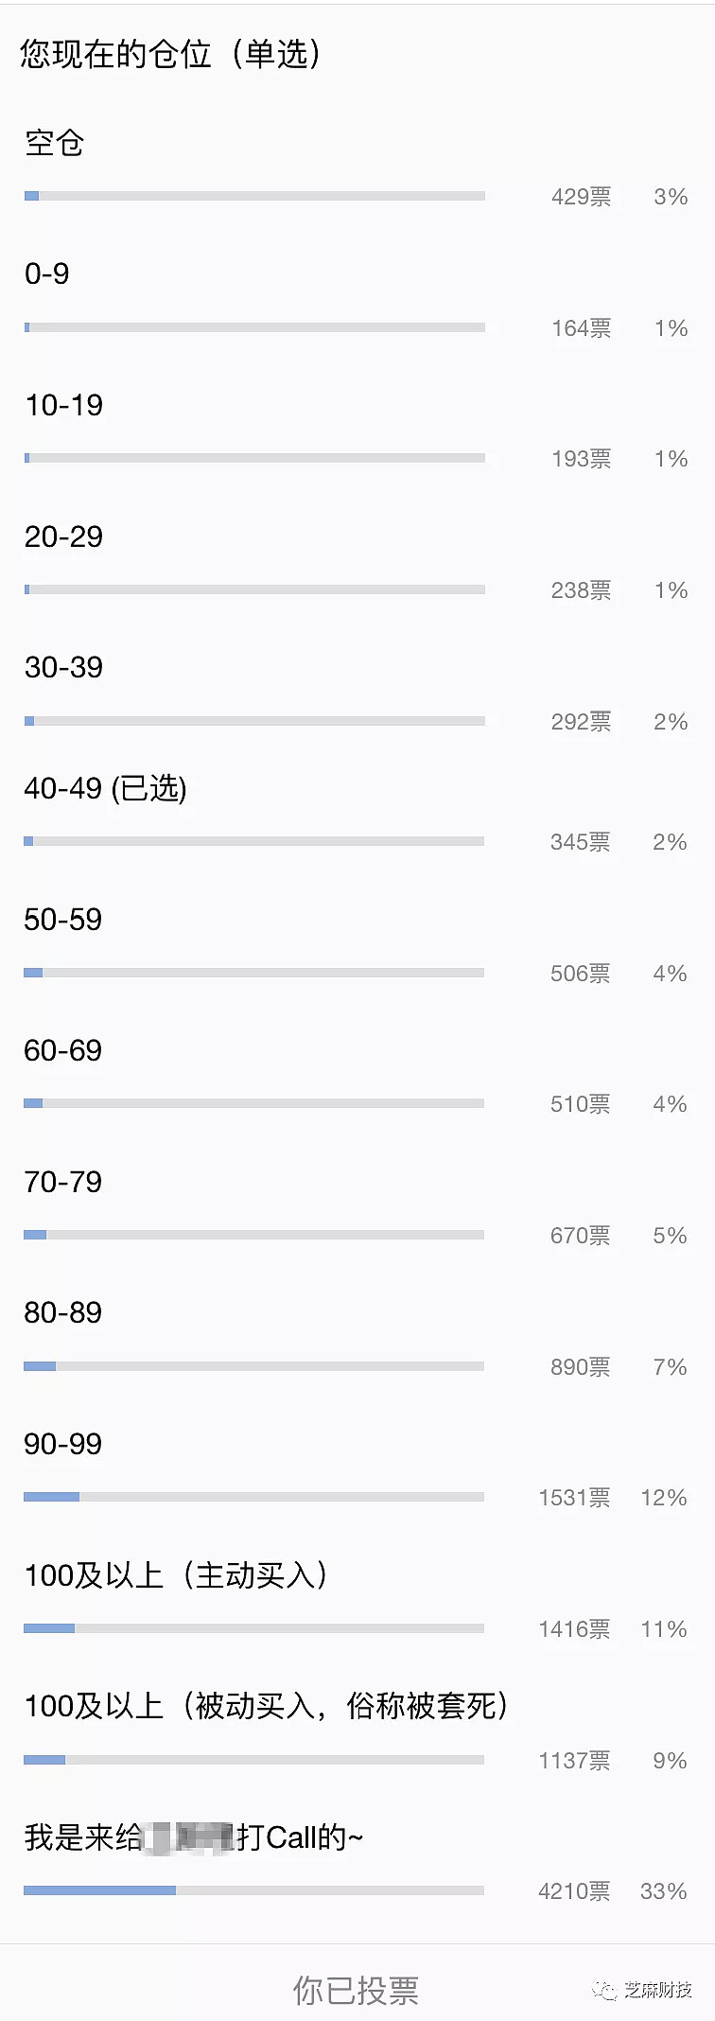Click the 33% result bar for 打Call
Viewport: 715px width, 2021px height.
coord(253,1890)
